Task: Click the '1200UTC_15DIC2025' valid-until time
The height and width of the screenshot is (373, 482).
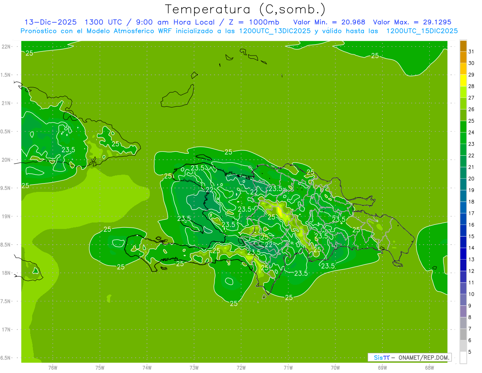Action: 421,31
